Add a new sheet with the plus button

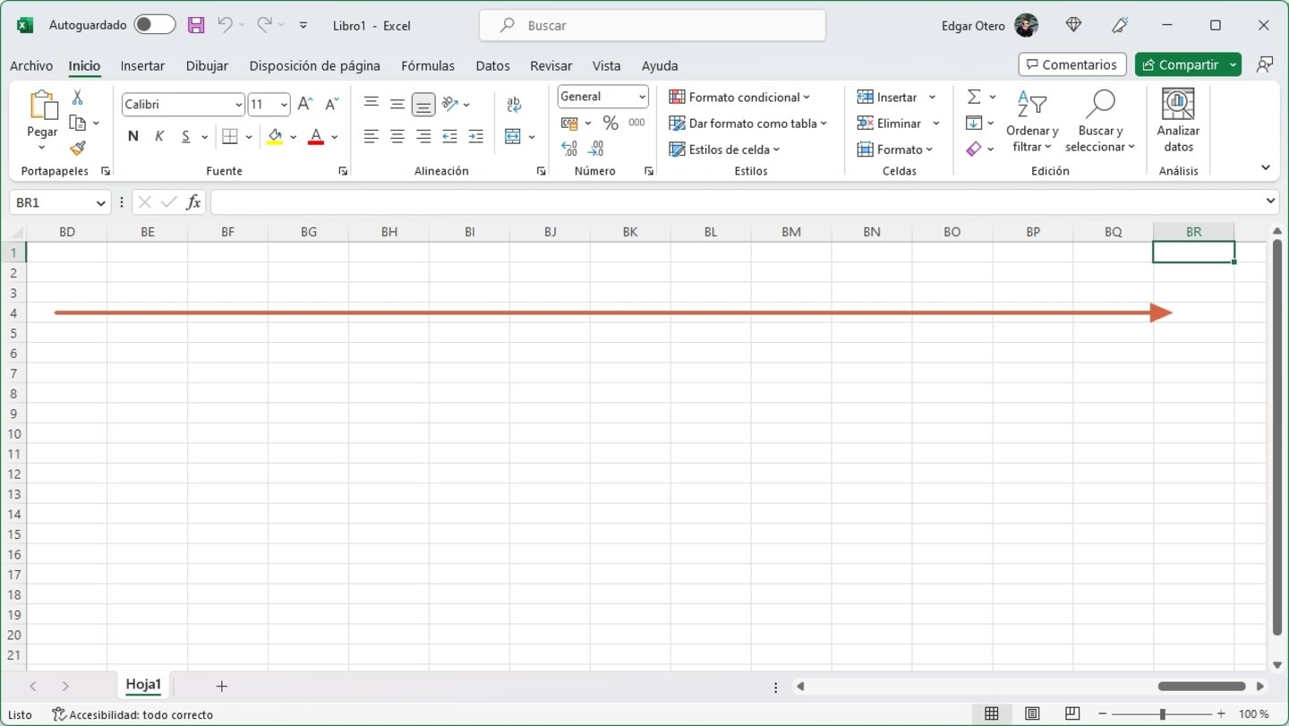221,686
